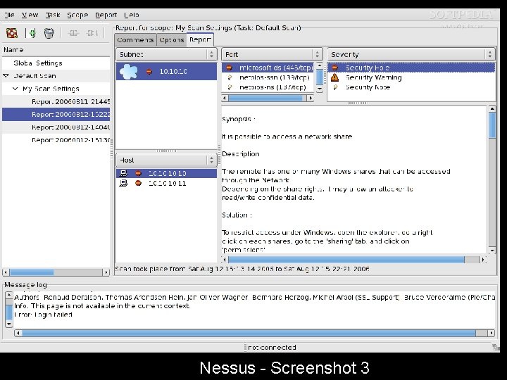Click the red Security Hole severity icon
This screenshot has width=507, height=380.
335,68
